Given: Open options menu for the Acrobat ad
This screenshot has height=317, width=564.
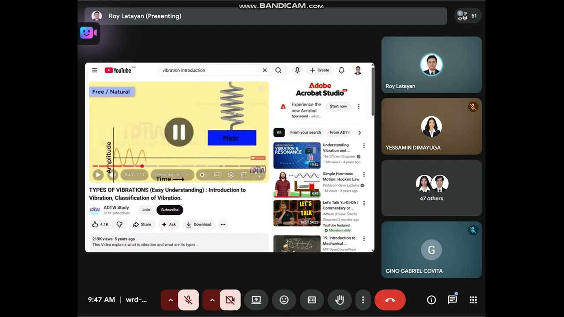Looking at the screenshot, I should pos(359,107).
